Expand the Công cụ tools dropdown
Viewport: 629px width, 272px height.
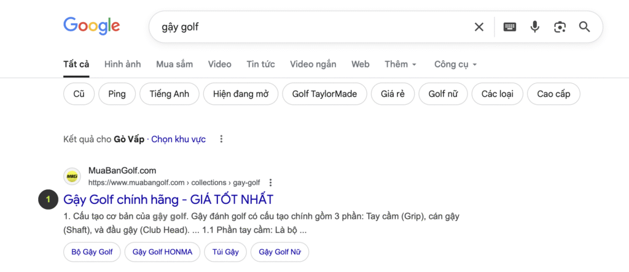(x=455, y=64)
